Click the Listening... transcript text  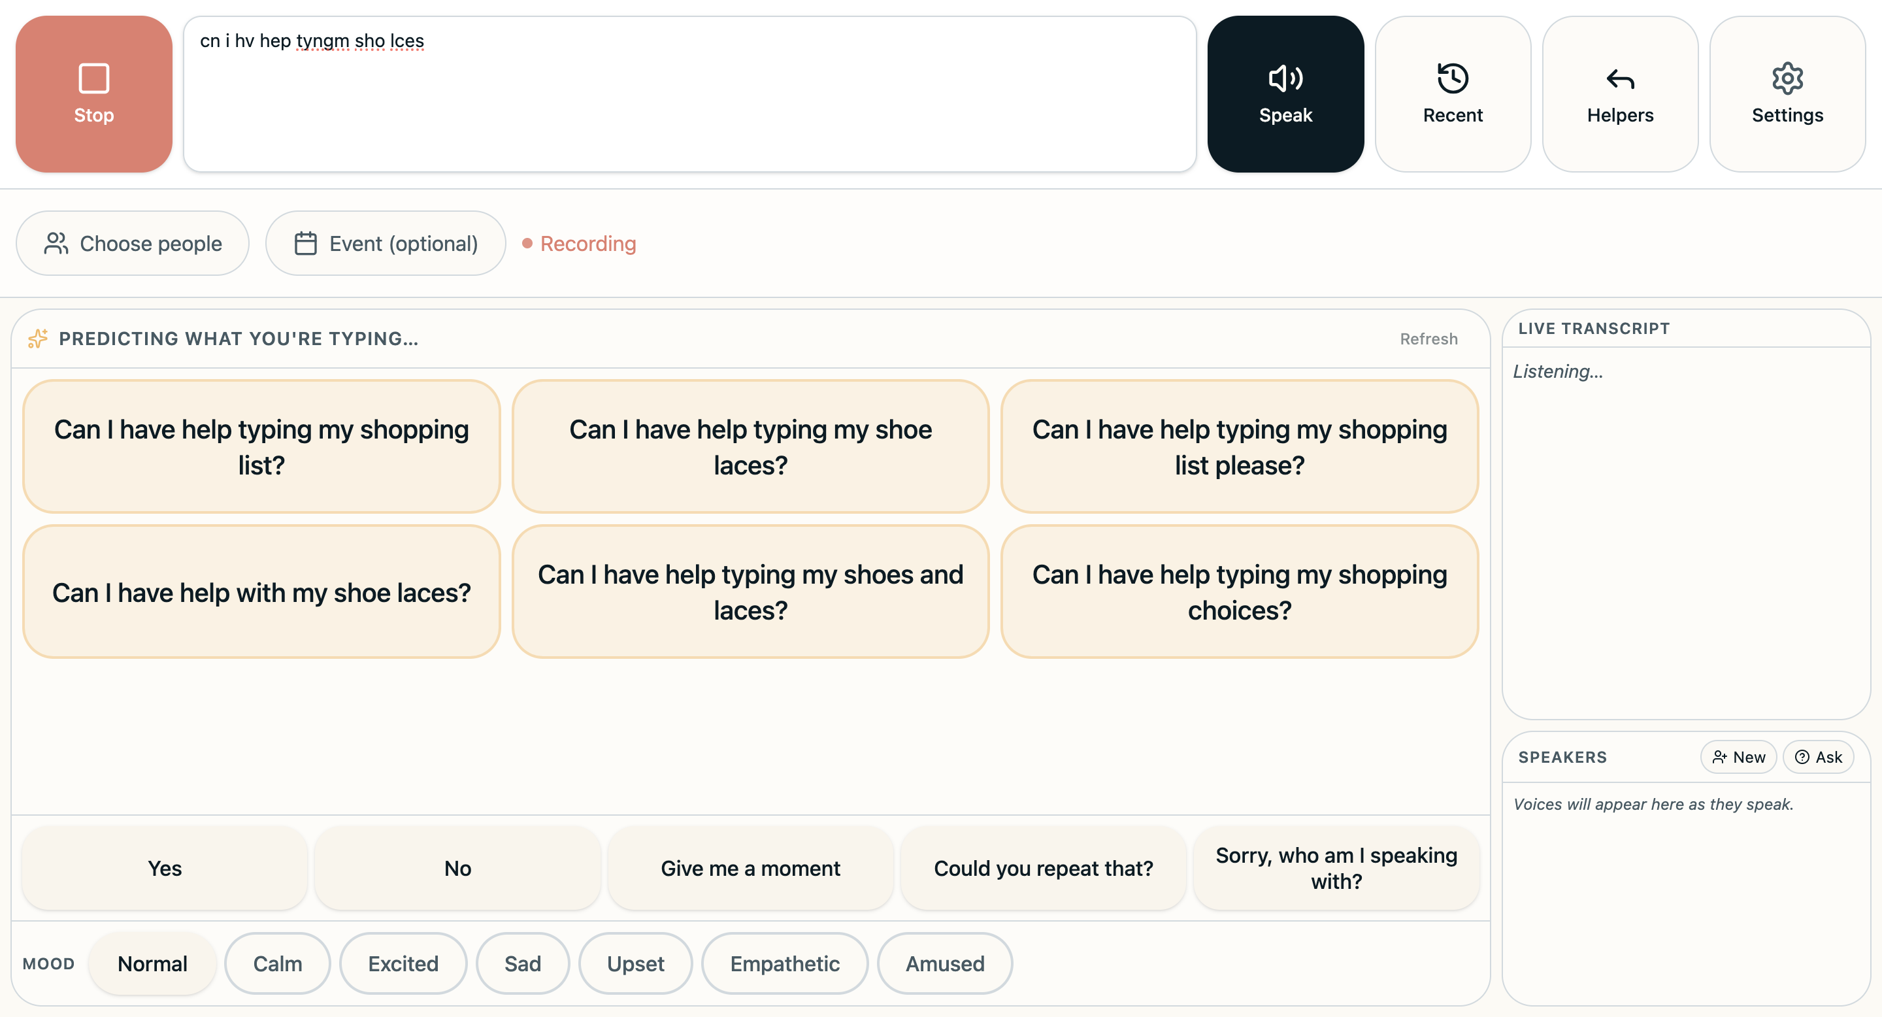[x=1558, y=371]
